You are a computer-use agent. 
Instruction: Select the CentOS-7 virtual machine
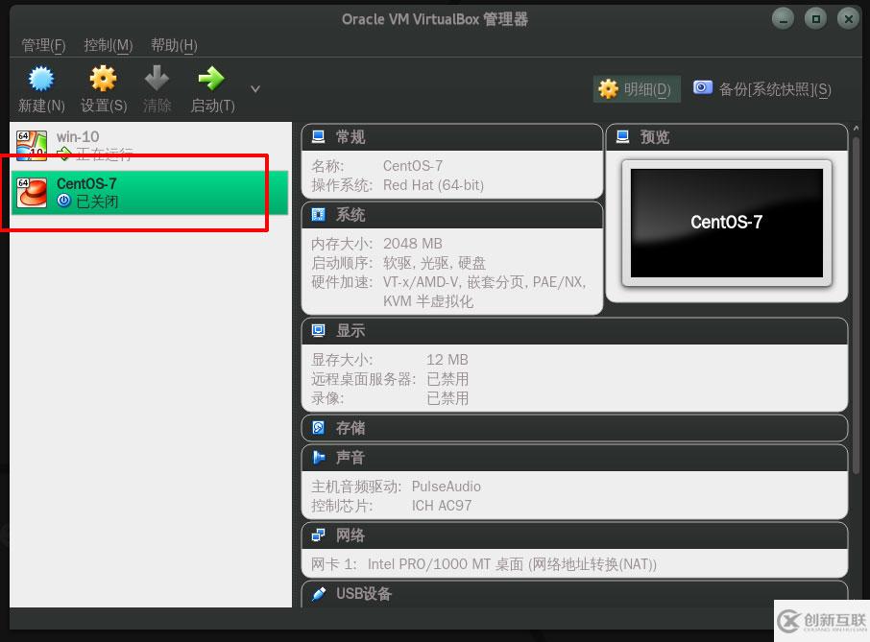(x=150, y=192)
